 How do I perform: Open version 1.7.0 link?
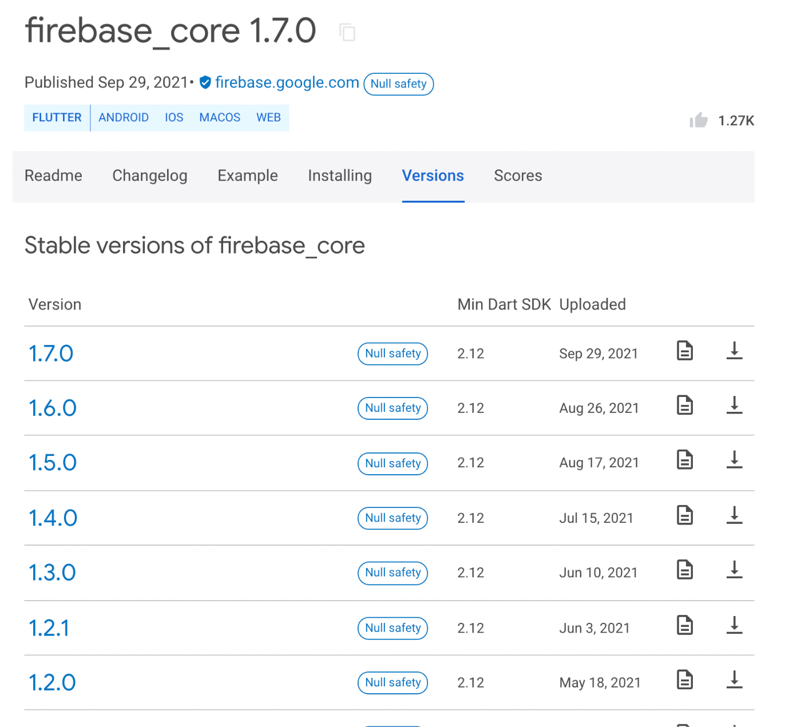tap(51, 354)
